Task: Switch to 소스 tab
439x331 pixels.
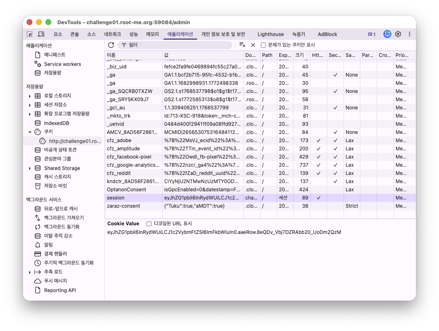Action: coord(91,34)
